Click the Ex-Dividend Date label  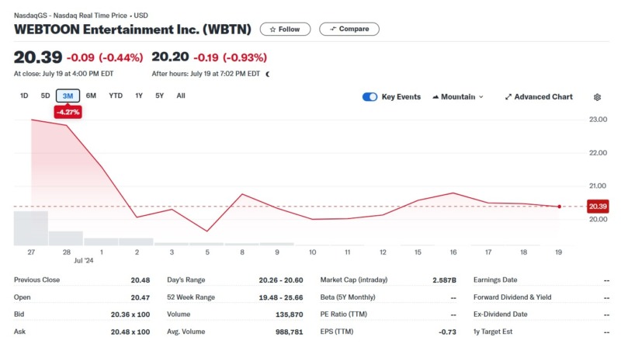click(501, 314)
